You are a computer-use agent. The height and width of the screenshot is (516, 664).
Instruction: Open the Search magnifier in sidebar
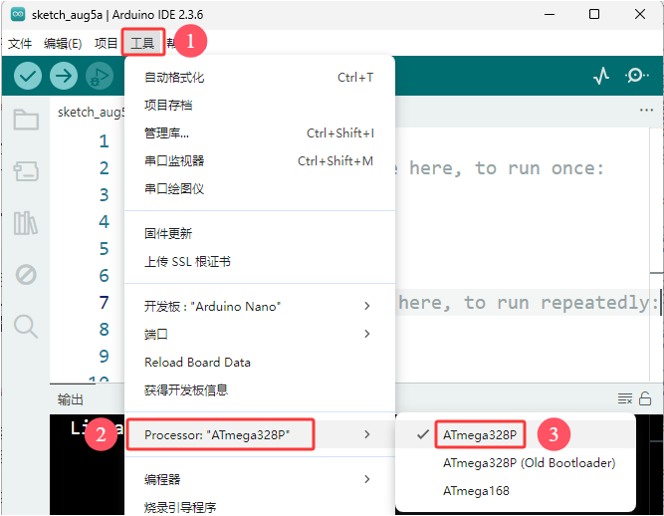pyautogui.click(x=26, y=326)
